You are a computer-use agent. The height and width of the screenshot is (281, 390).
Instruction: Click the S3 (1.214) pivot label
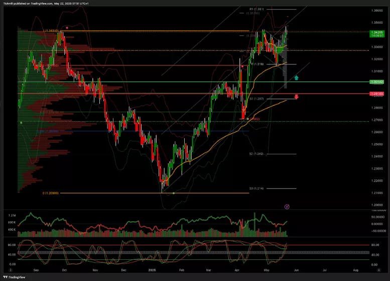(x=256, y=189)
